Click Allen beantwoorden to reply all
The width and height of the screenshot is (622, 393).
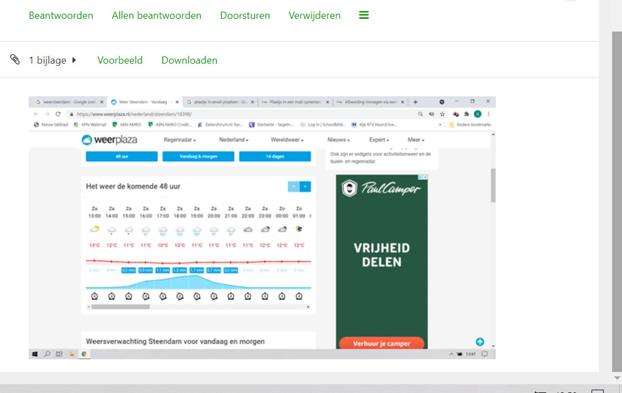(x=157, y=15)
